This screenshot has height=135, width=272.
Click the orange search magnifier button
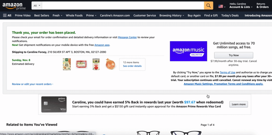tap(209, 6)
